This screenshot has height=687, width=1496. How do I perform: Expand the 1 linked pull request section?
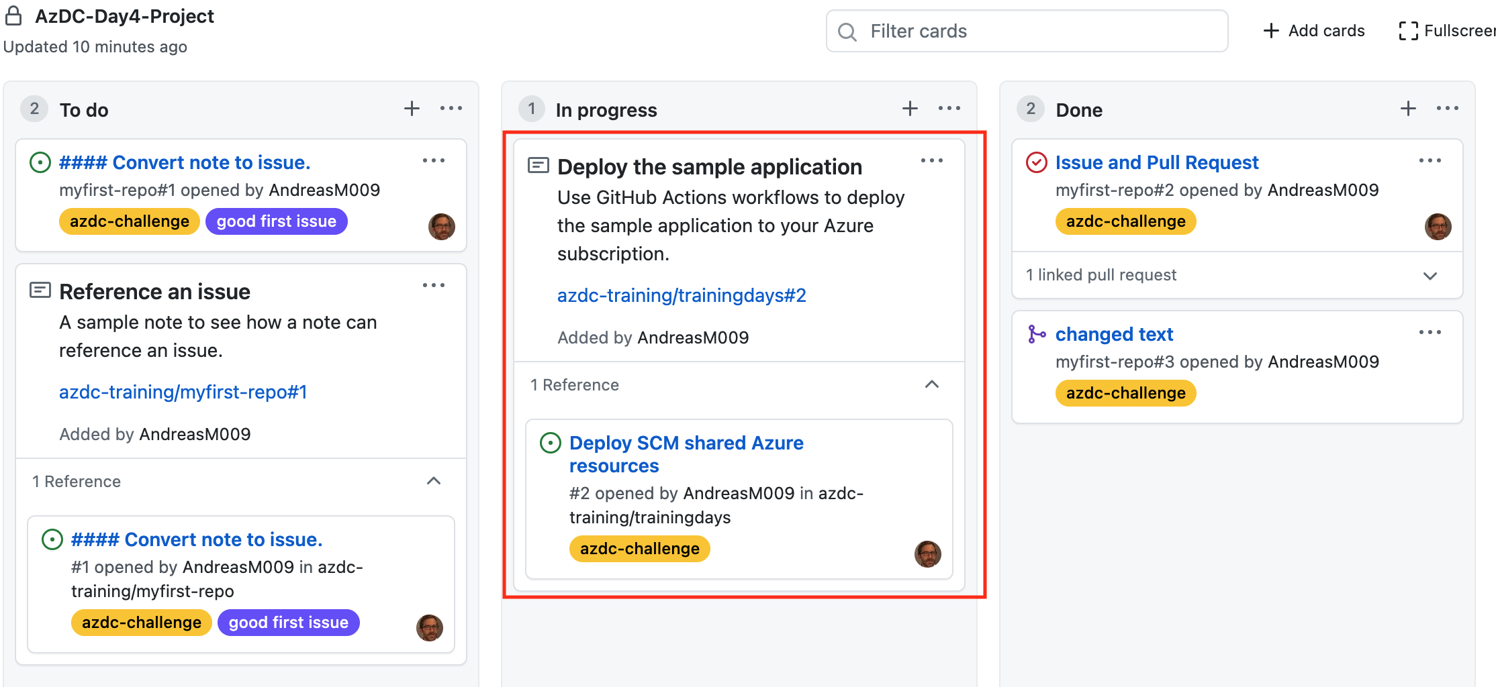point(1430,275)
